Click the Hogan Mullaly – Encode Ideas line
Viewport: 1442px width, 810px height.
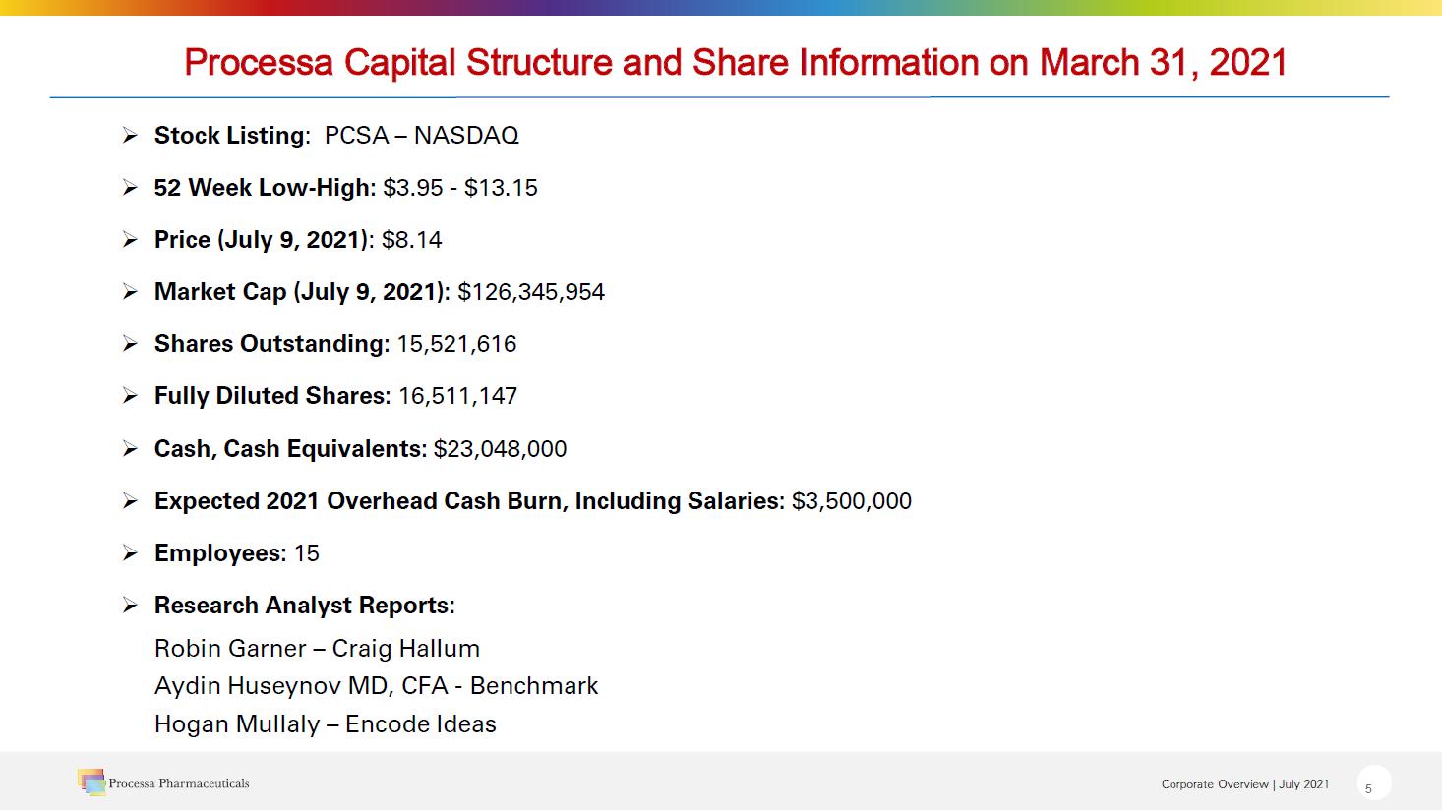(x=325, y=724)
